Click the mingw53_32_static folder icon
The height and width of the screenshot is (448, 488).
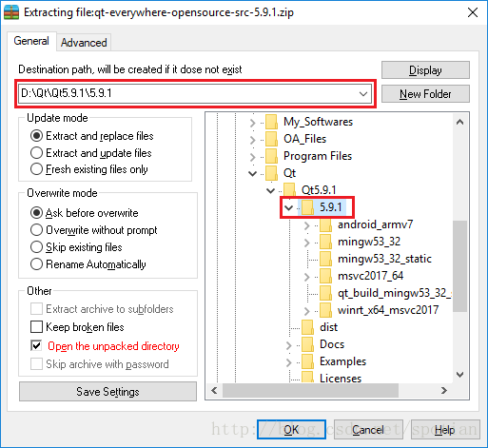click(x=325, y=259)
